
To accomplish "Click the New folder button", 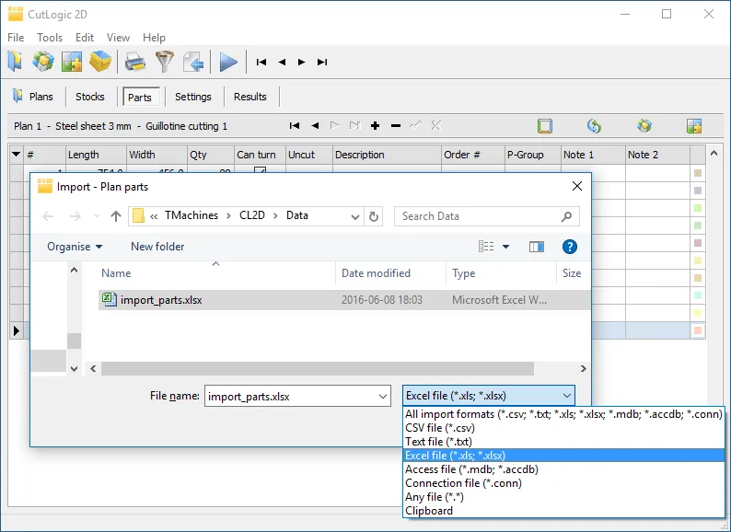I will coord(157,247).
